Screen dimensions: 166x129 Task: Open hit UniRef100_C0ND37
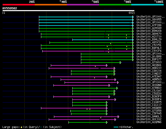coord(149,74)
